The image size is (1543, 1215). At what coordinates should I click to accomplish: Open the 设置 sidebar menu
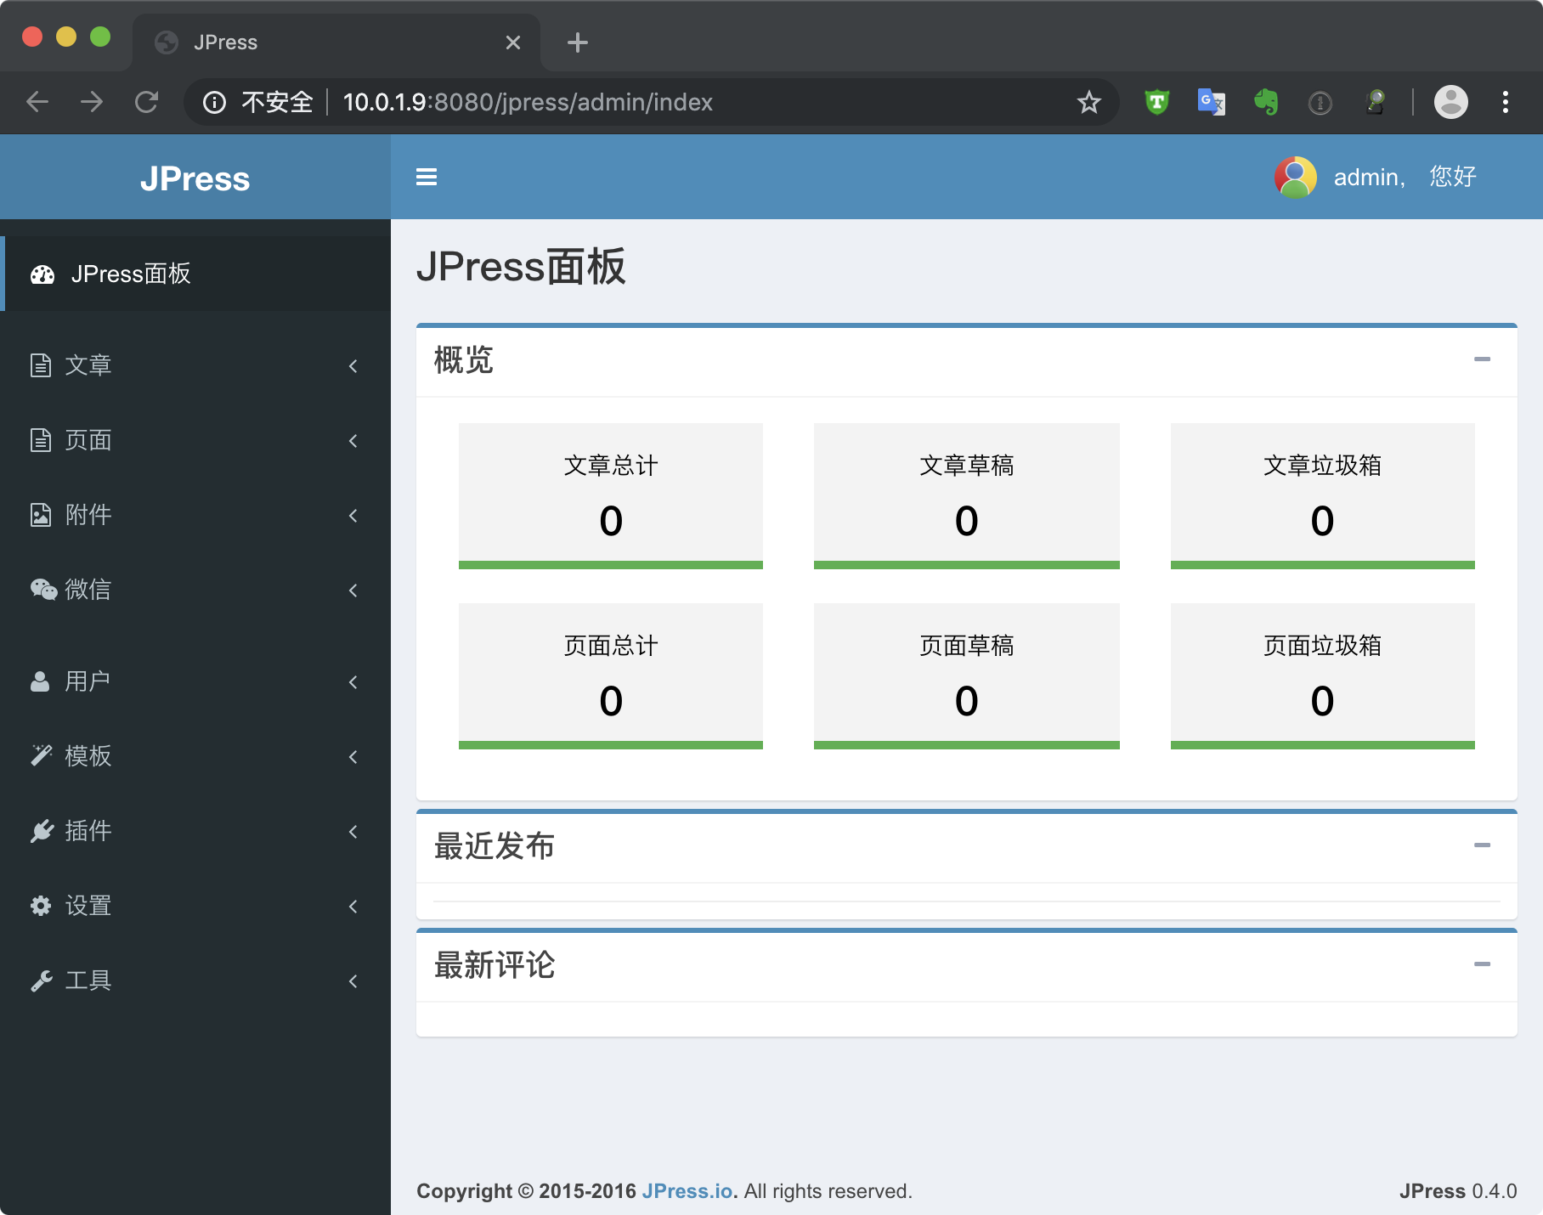[x=195, y=906]
